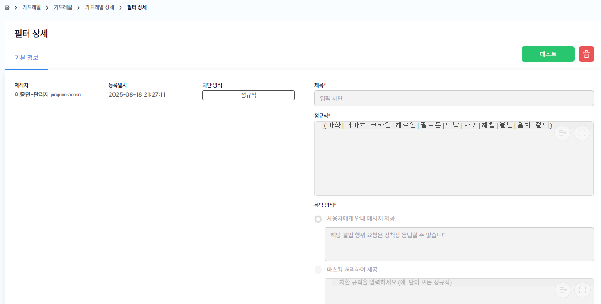Click word-wrap icon in the masking rule editor
This screenshot has width=601, height=304.
coord(562,290)
